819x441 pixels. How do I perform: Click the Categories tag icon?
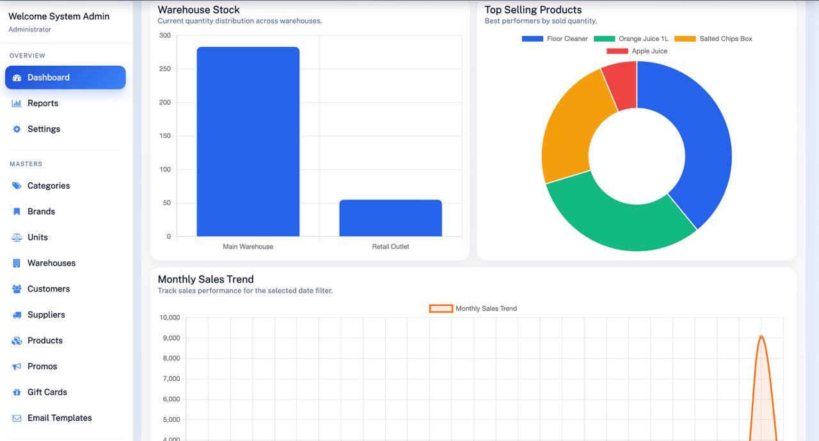click(15, 185)
